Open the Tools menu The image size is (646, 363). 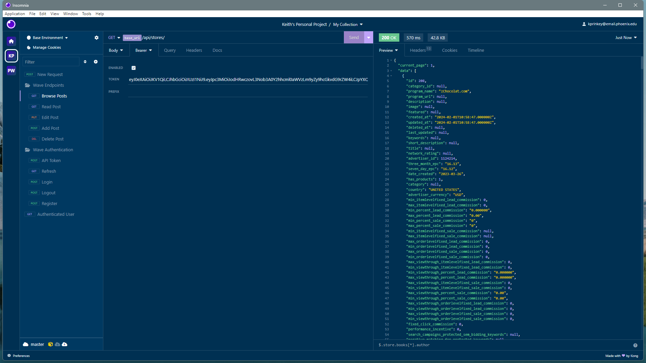[x=86, y=14]
